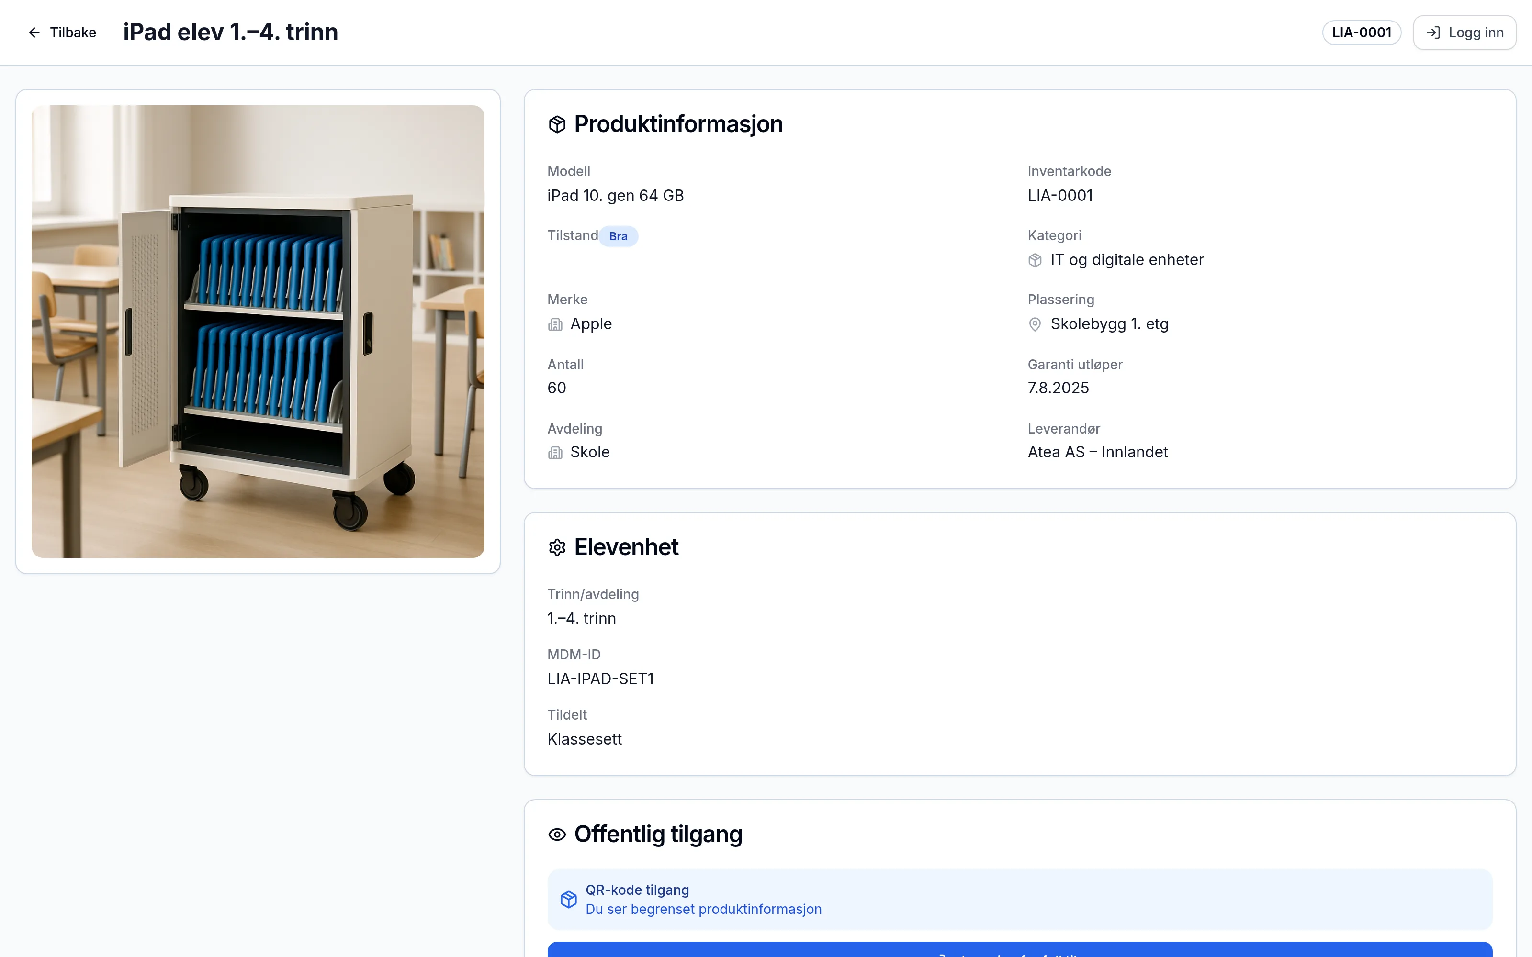This screenshot has width=1532, height=957.
Task: Open the iPad charging cart photo
Action: tap(258, 331)
